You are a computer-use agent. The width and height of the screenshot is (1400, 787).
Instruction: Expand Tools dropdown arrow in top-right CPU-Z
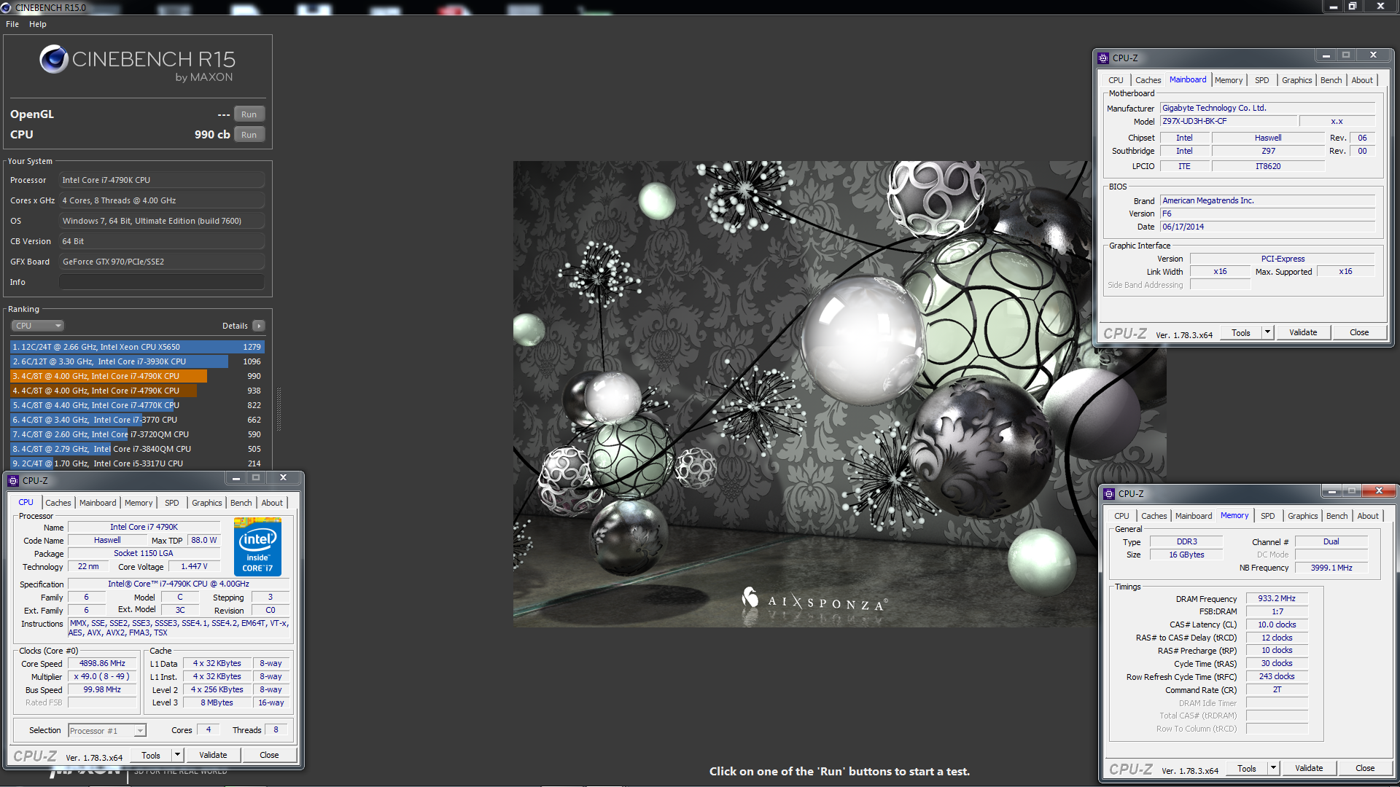tap(1267, 332)
